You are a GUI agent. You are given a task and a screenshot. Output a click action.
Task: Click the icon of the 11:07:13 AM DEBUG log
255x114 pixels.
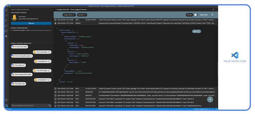pos(55,23)
